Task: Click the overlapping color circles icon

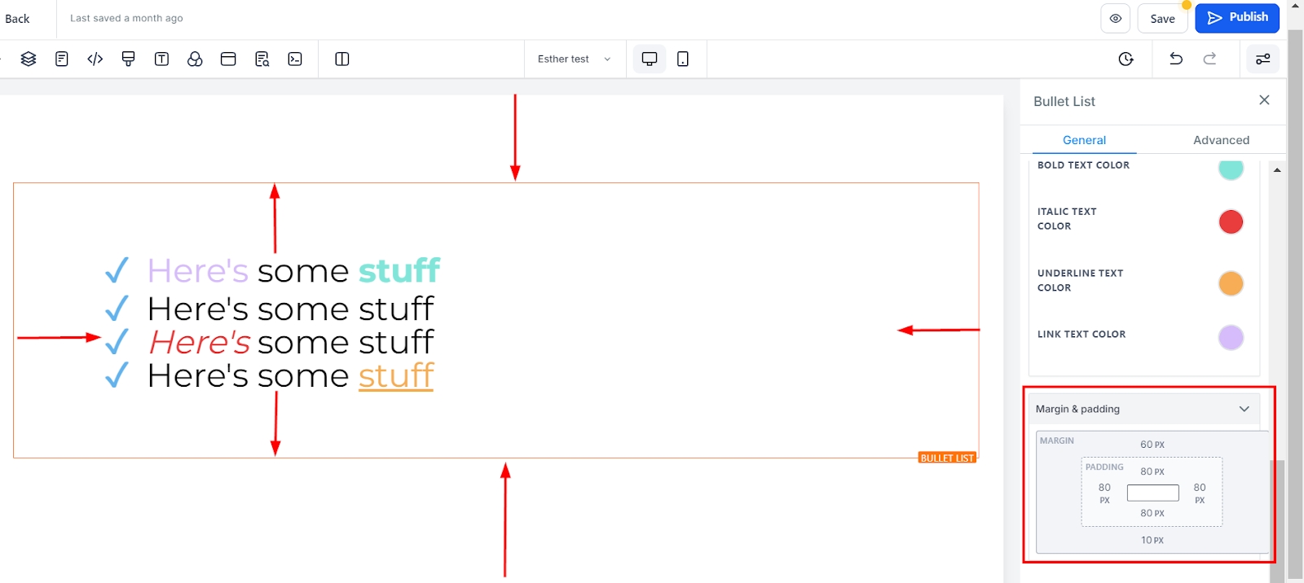Action: click(195, 59)
